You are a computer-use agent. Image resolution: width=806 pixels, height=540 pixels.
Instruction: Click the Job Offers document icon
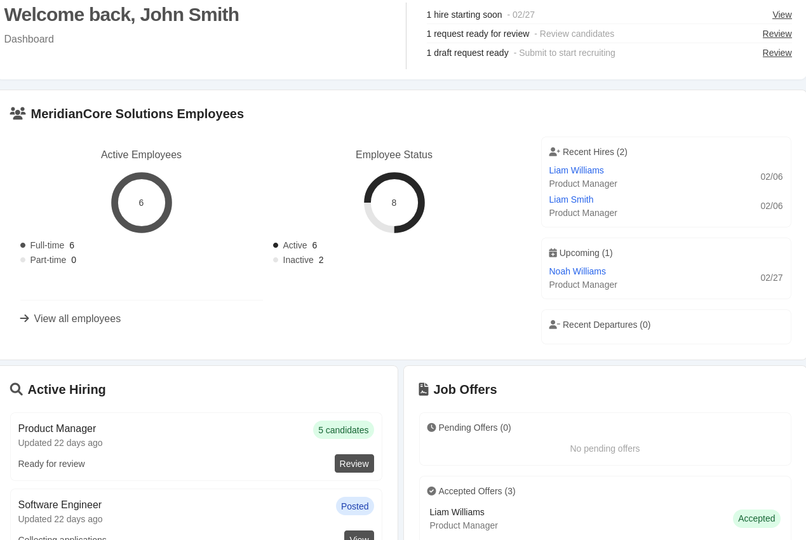[x=424, y=389]
